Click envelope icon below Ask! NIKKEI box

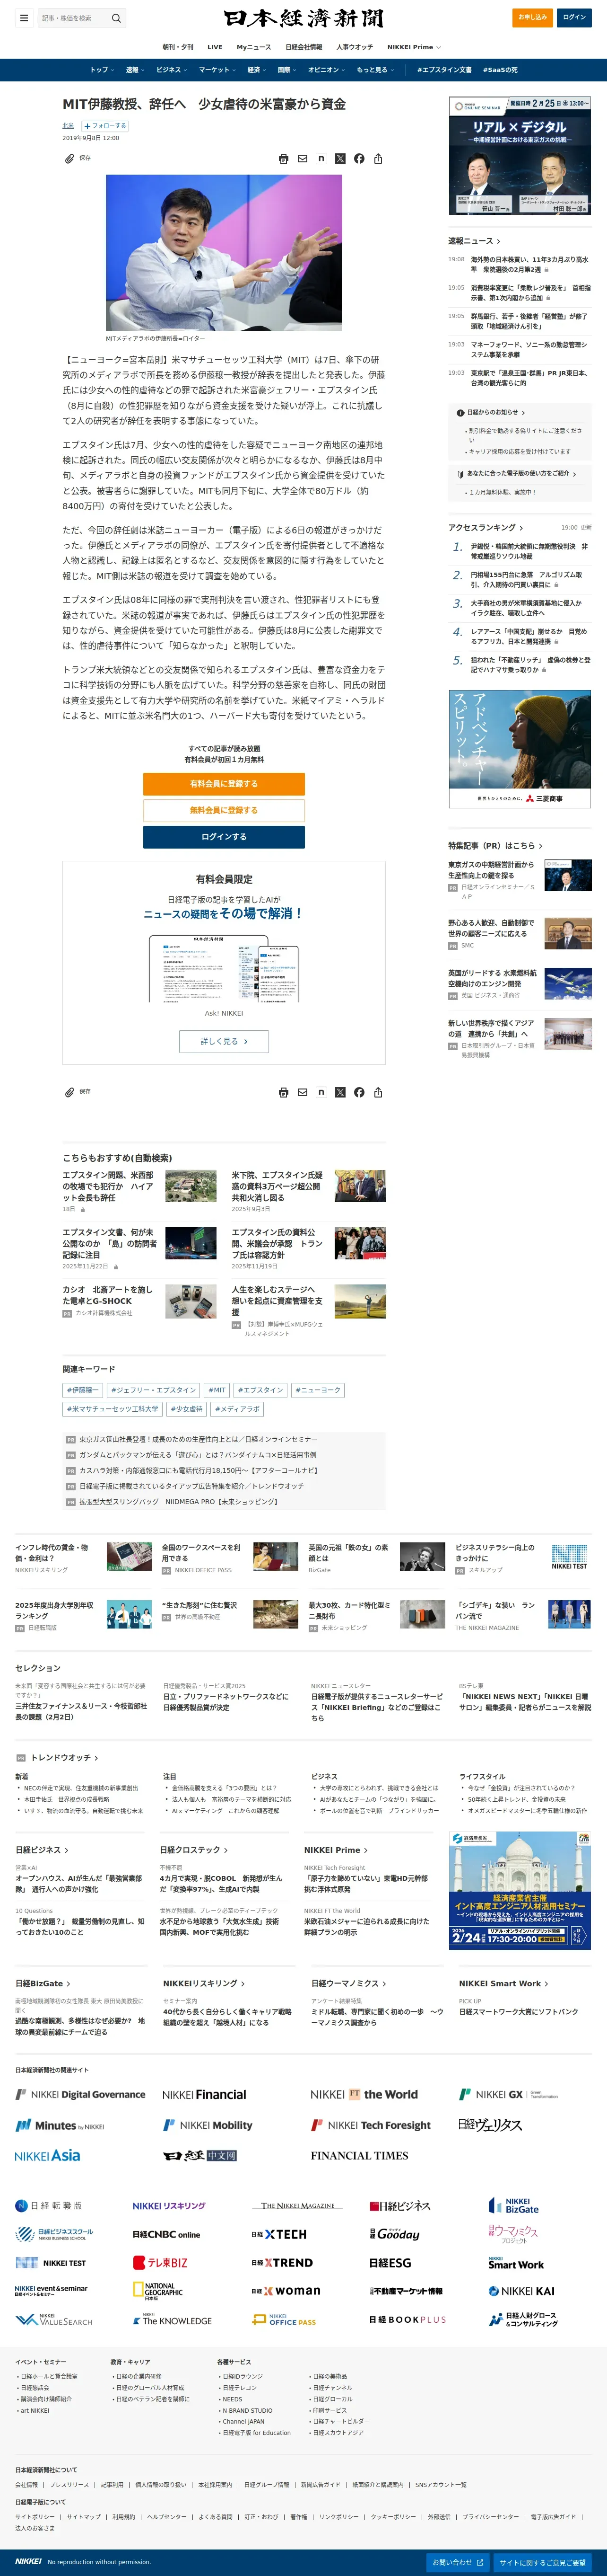tap(303, 1093)
